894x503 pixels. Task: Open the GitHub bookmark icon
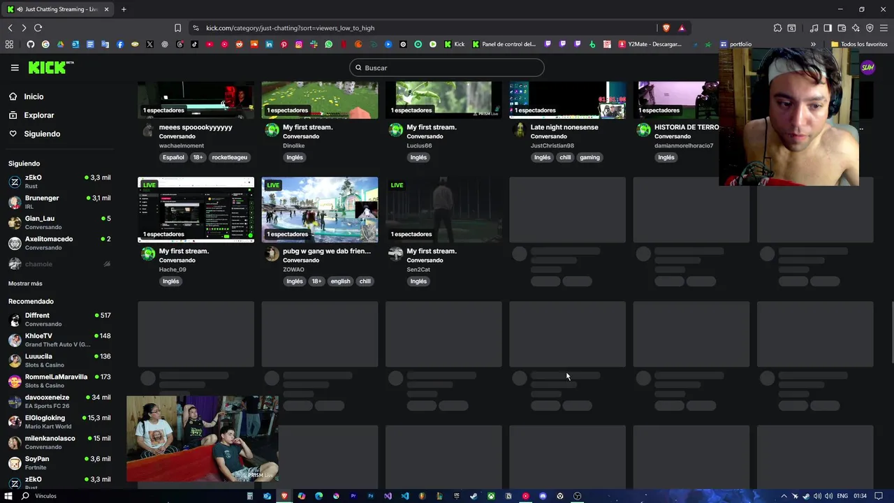31,44
